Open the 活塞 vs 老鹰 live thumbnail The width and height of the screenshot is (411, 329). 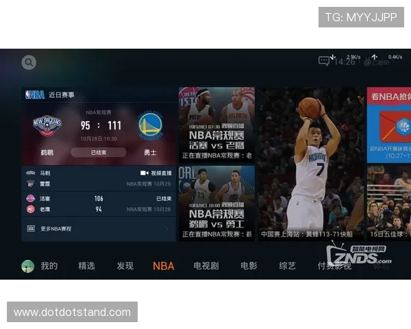216,123
